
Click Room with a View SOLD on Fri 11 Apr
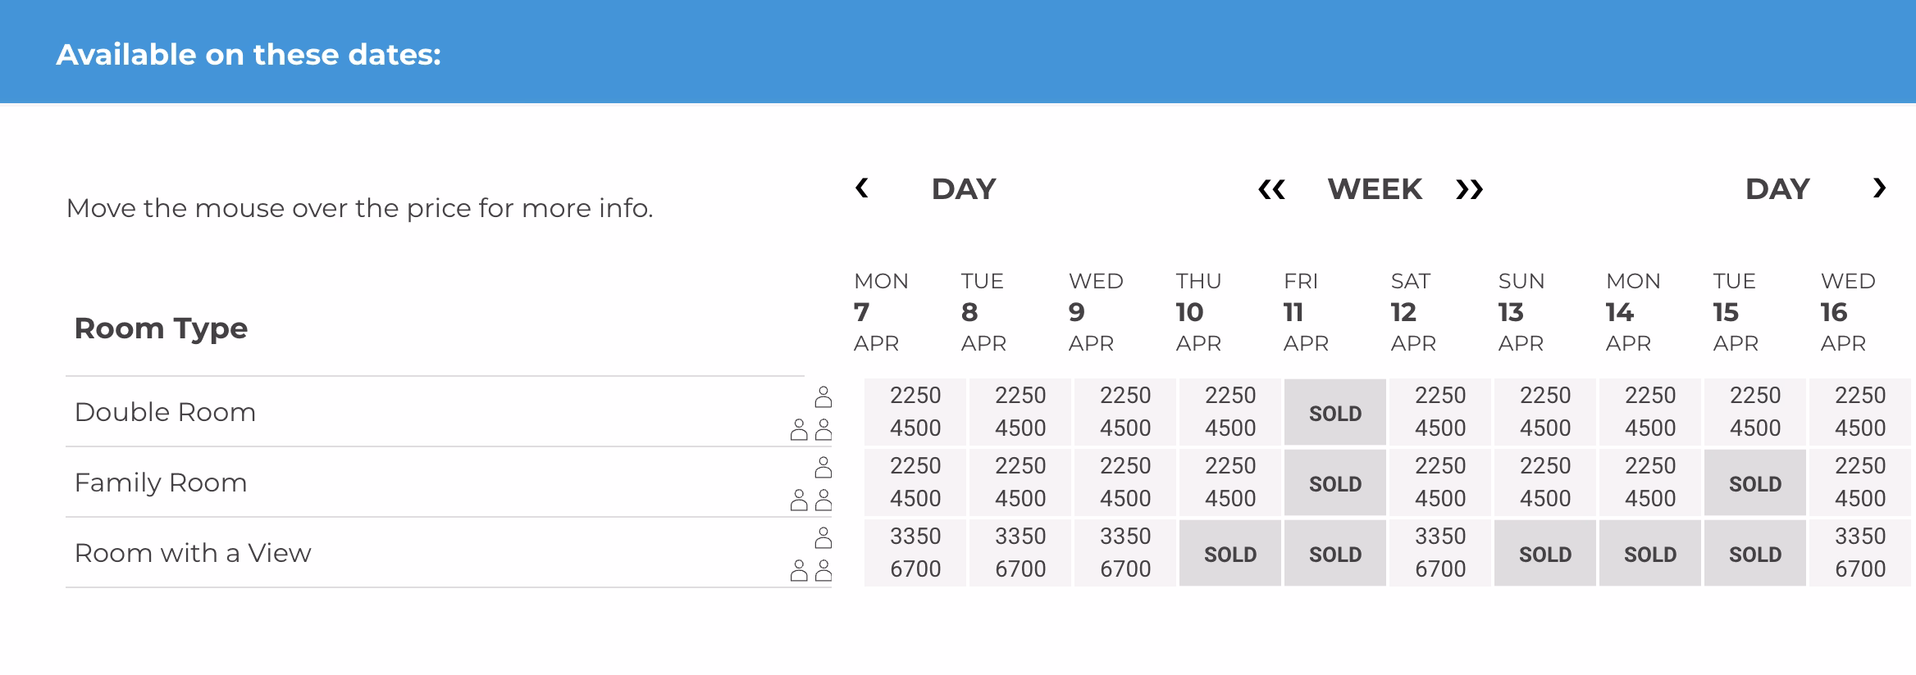coord(1335,553)
